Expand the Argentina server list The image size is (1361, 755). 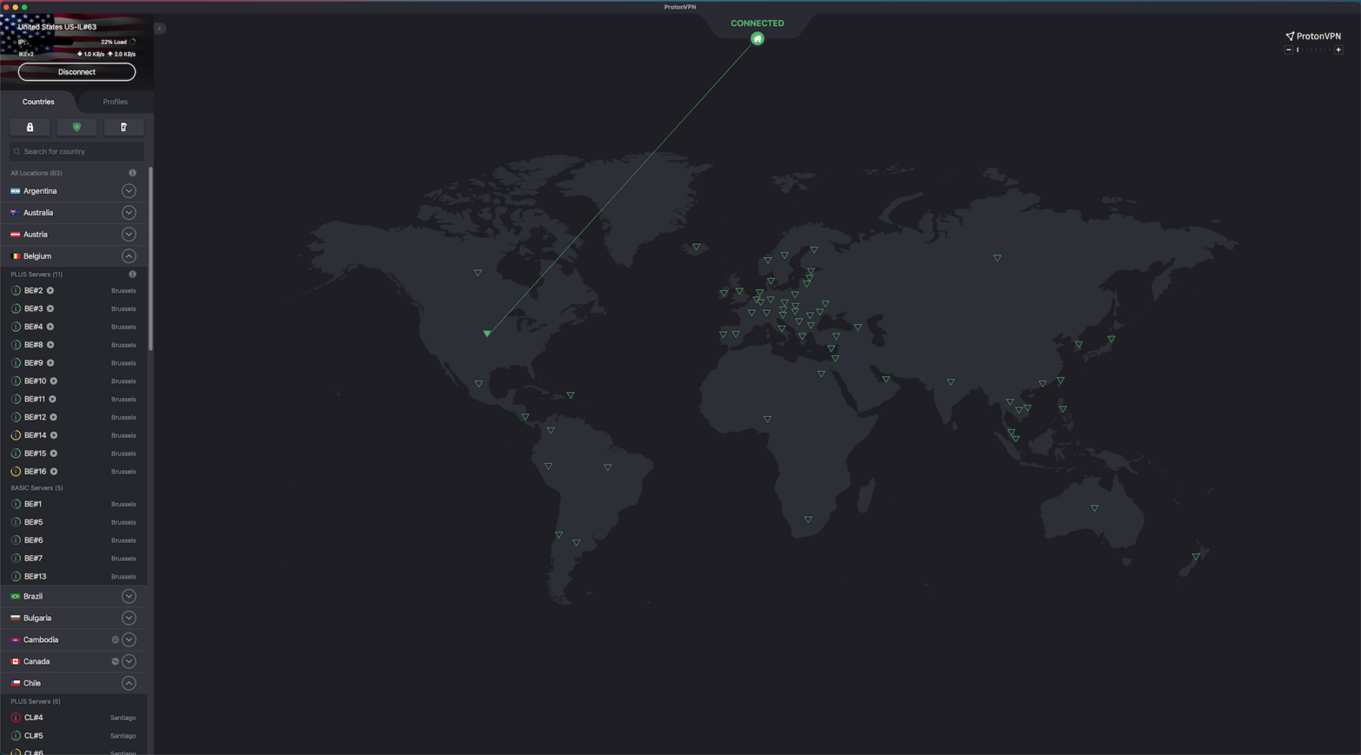[x=128, y=190]
